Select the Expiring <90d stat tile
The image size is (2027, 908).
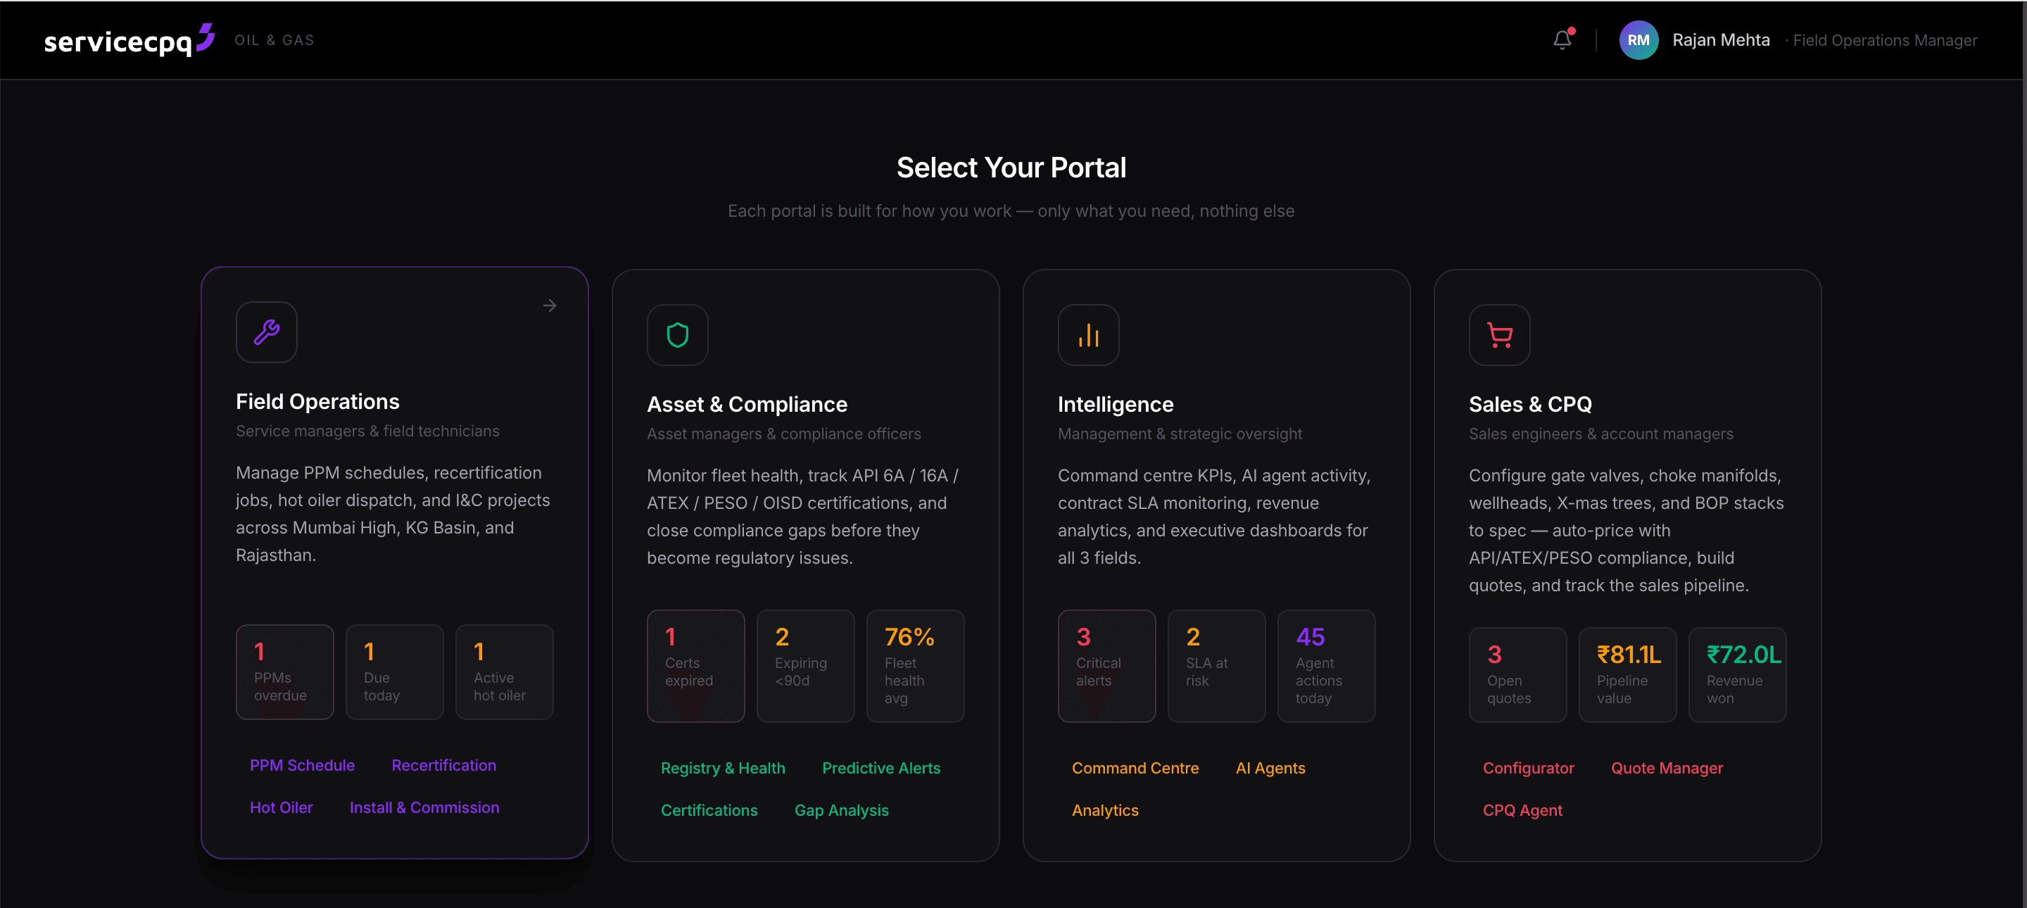click(x=805, y=666)
